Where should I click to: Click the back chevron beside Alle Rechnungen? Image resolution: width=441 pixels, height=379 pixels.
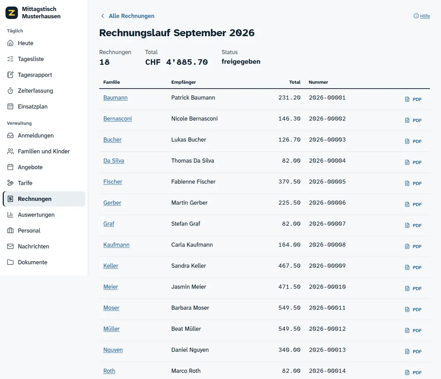(103, 16)
